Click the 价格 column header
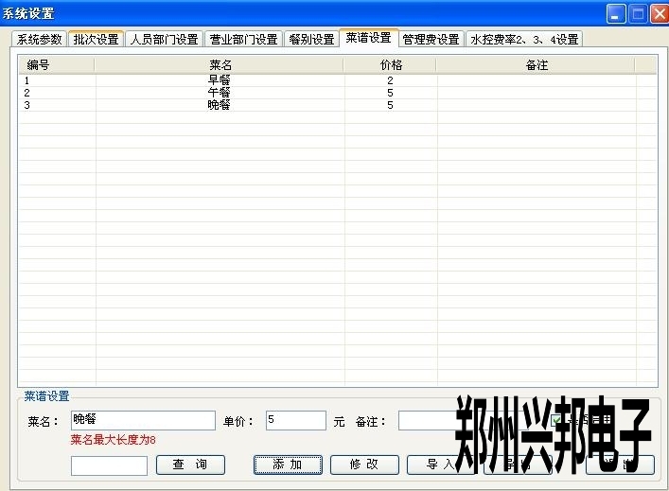Image resolution: width=669 pixels, height=491 pixels. tap(390, 65)
